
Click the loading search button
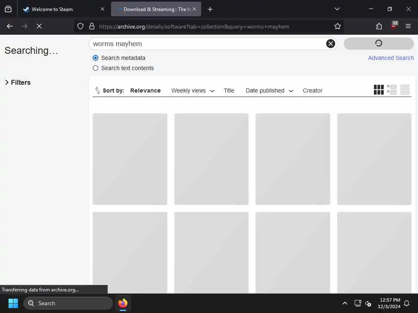coord(378,43)
